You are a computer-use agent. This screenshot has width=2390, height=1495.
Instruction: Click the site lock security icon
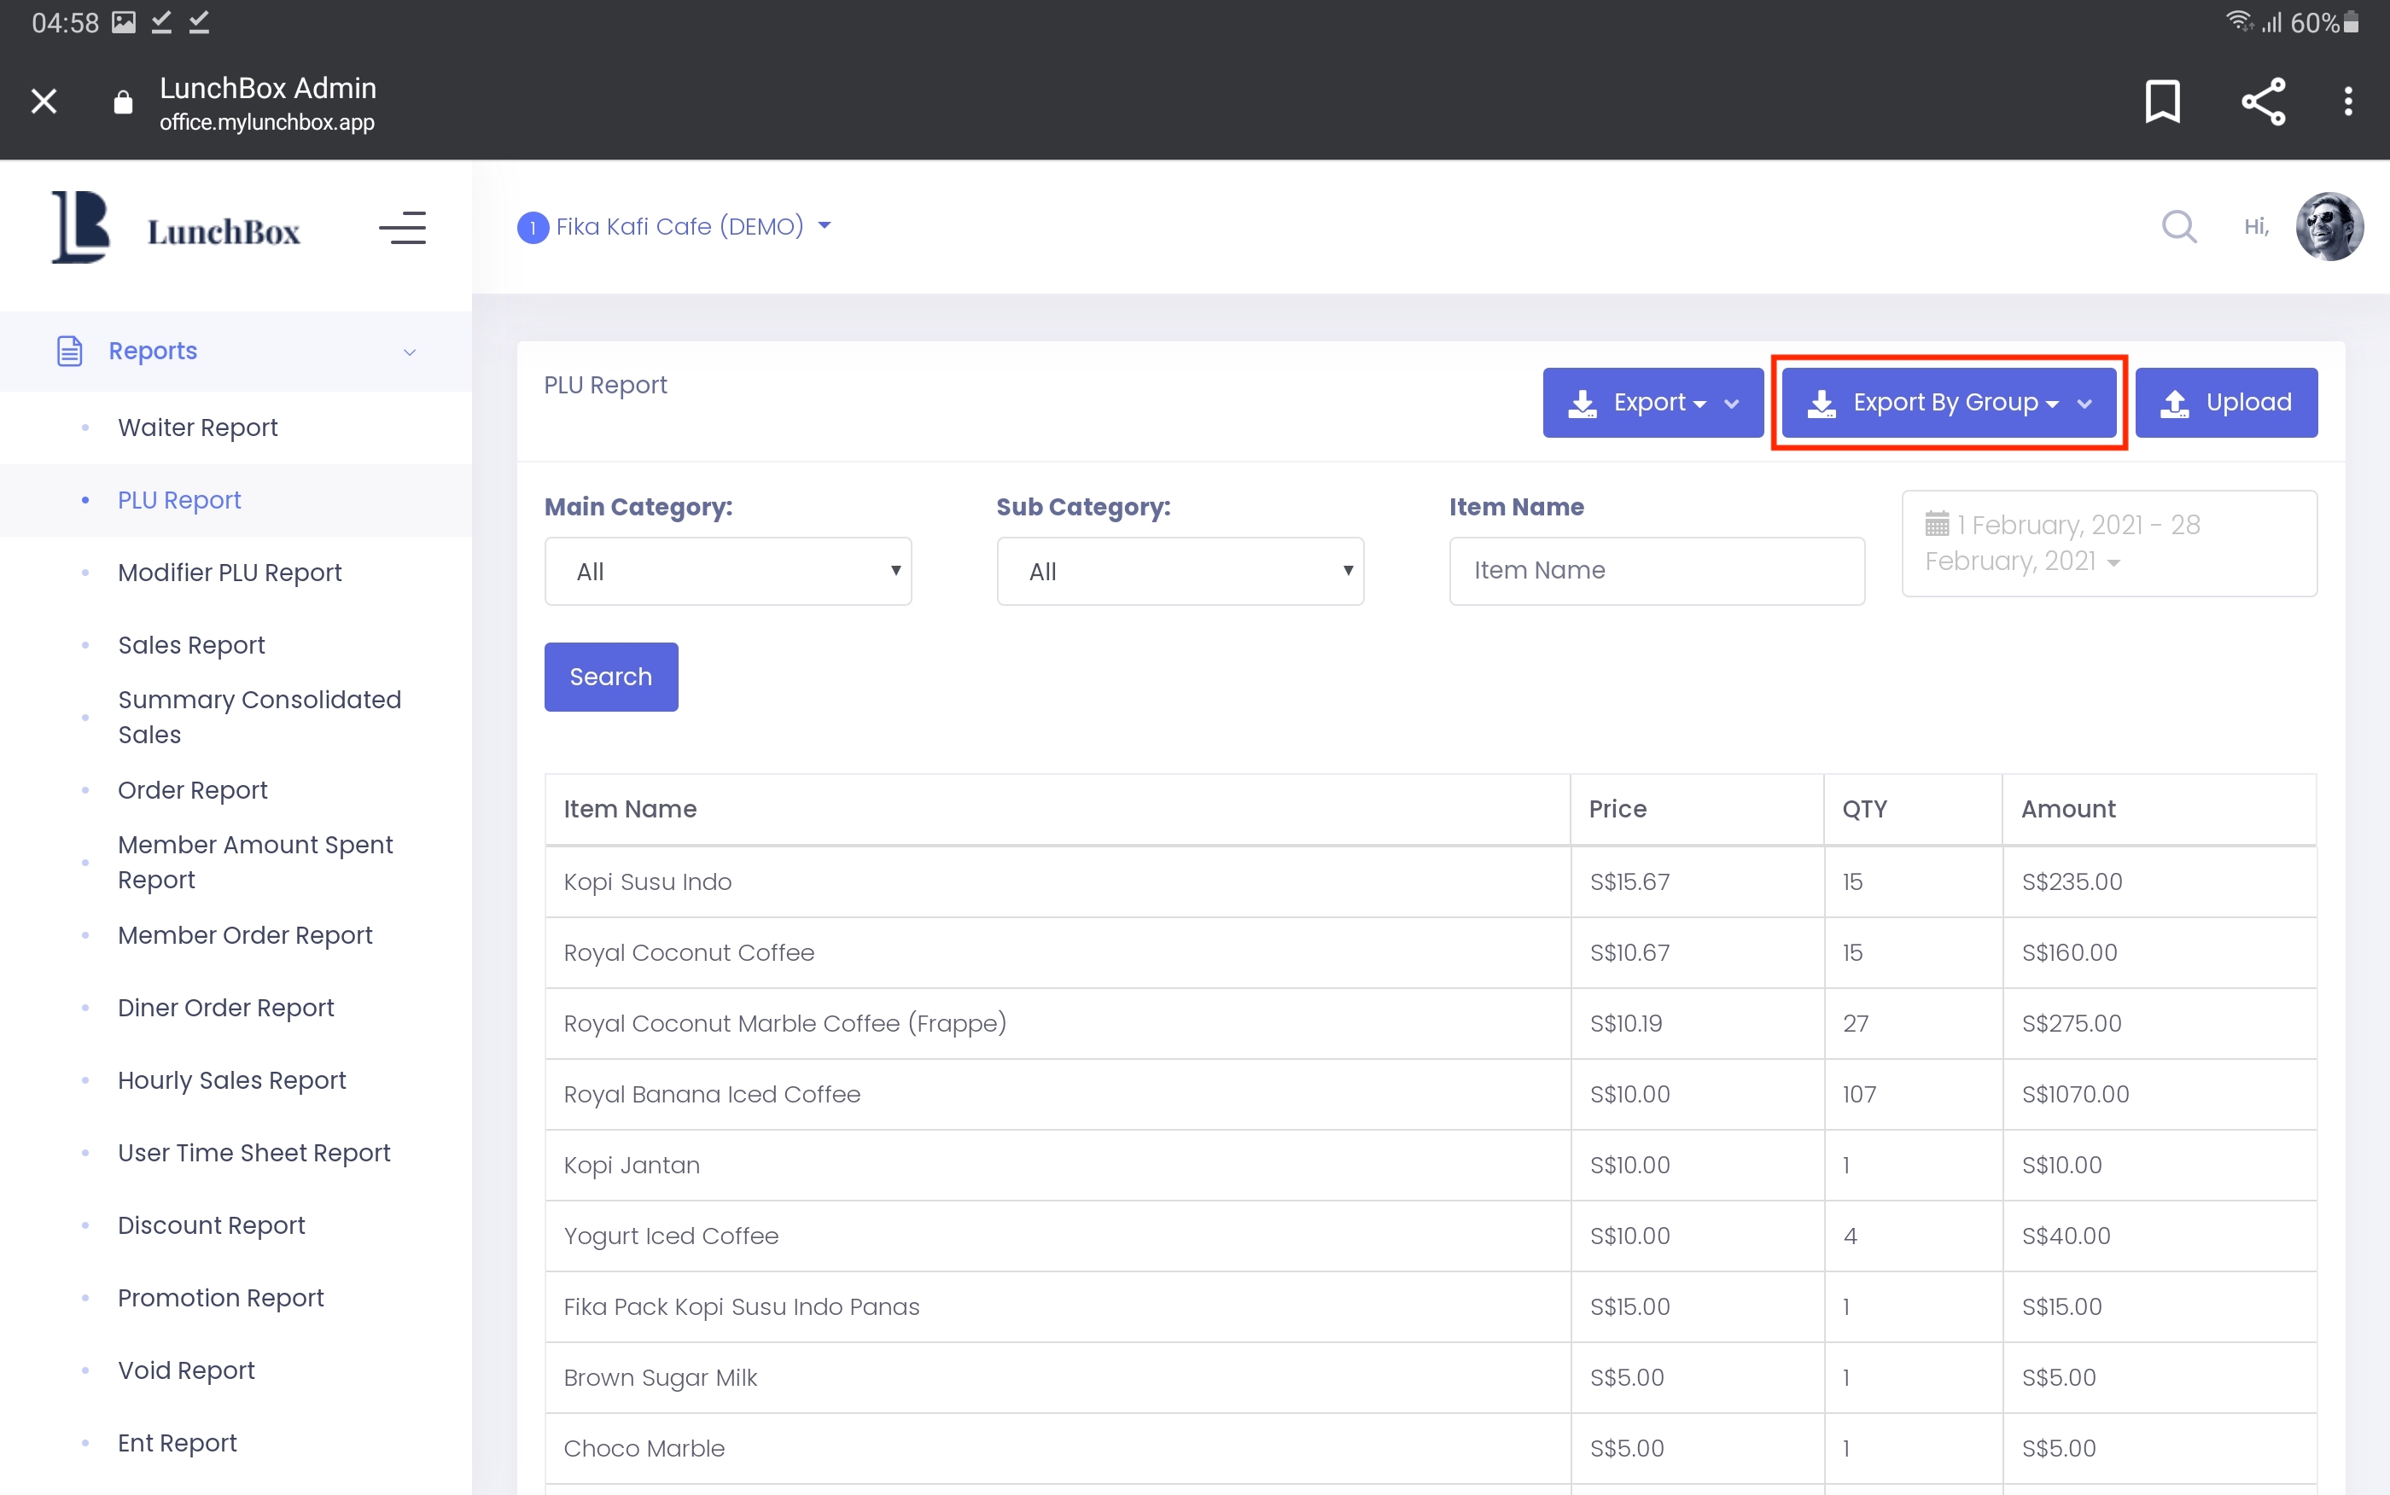pyautogui.click(x=123, y=102)
